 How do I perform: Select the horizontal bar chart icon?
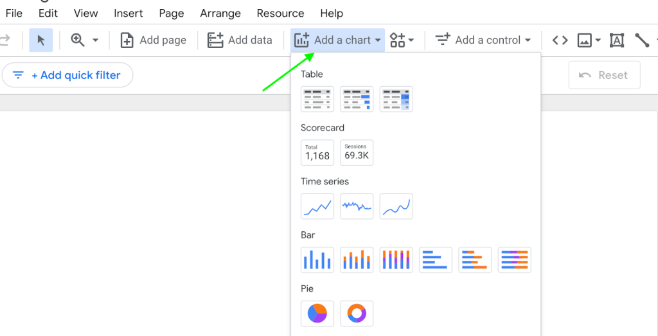(x=436, y=260)
